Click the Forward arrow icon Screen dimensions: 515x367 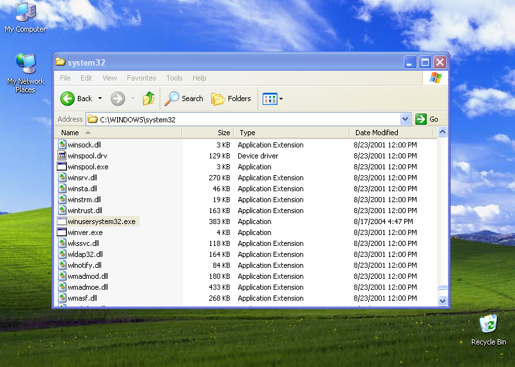click(x=118, y=99)
